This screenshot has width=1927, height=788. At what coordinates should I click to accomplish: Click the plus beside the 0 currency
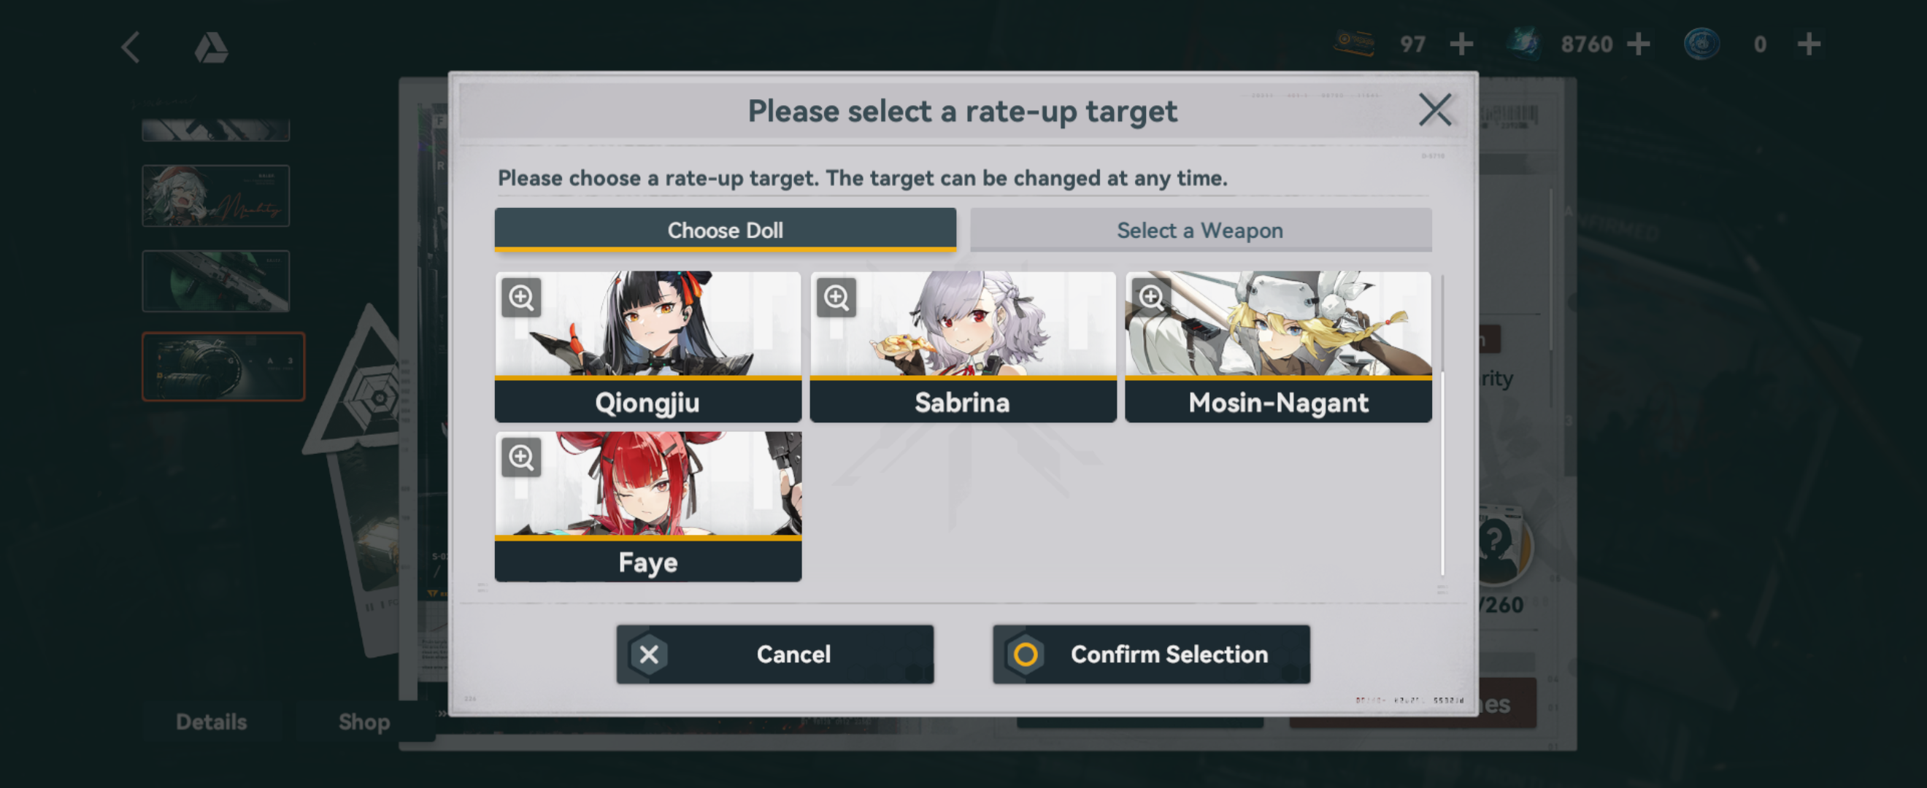click(x=1809, y=44)
